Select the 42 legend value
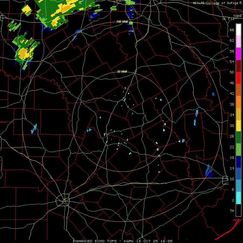The height and width of the screenshot is (243, 243). [x=232, y=94]
